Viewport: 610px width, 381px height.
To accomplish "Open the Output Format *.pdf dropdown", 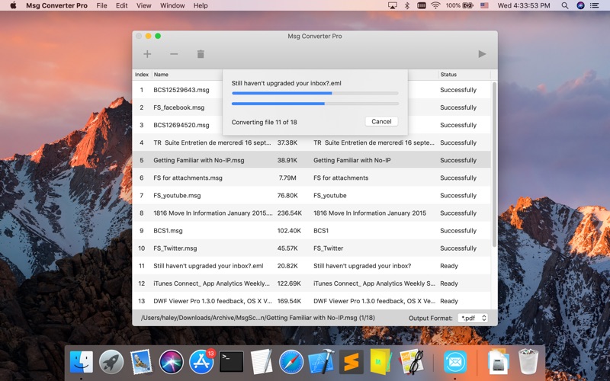I will click(x=472, y=318).
